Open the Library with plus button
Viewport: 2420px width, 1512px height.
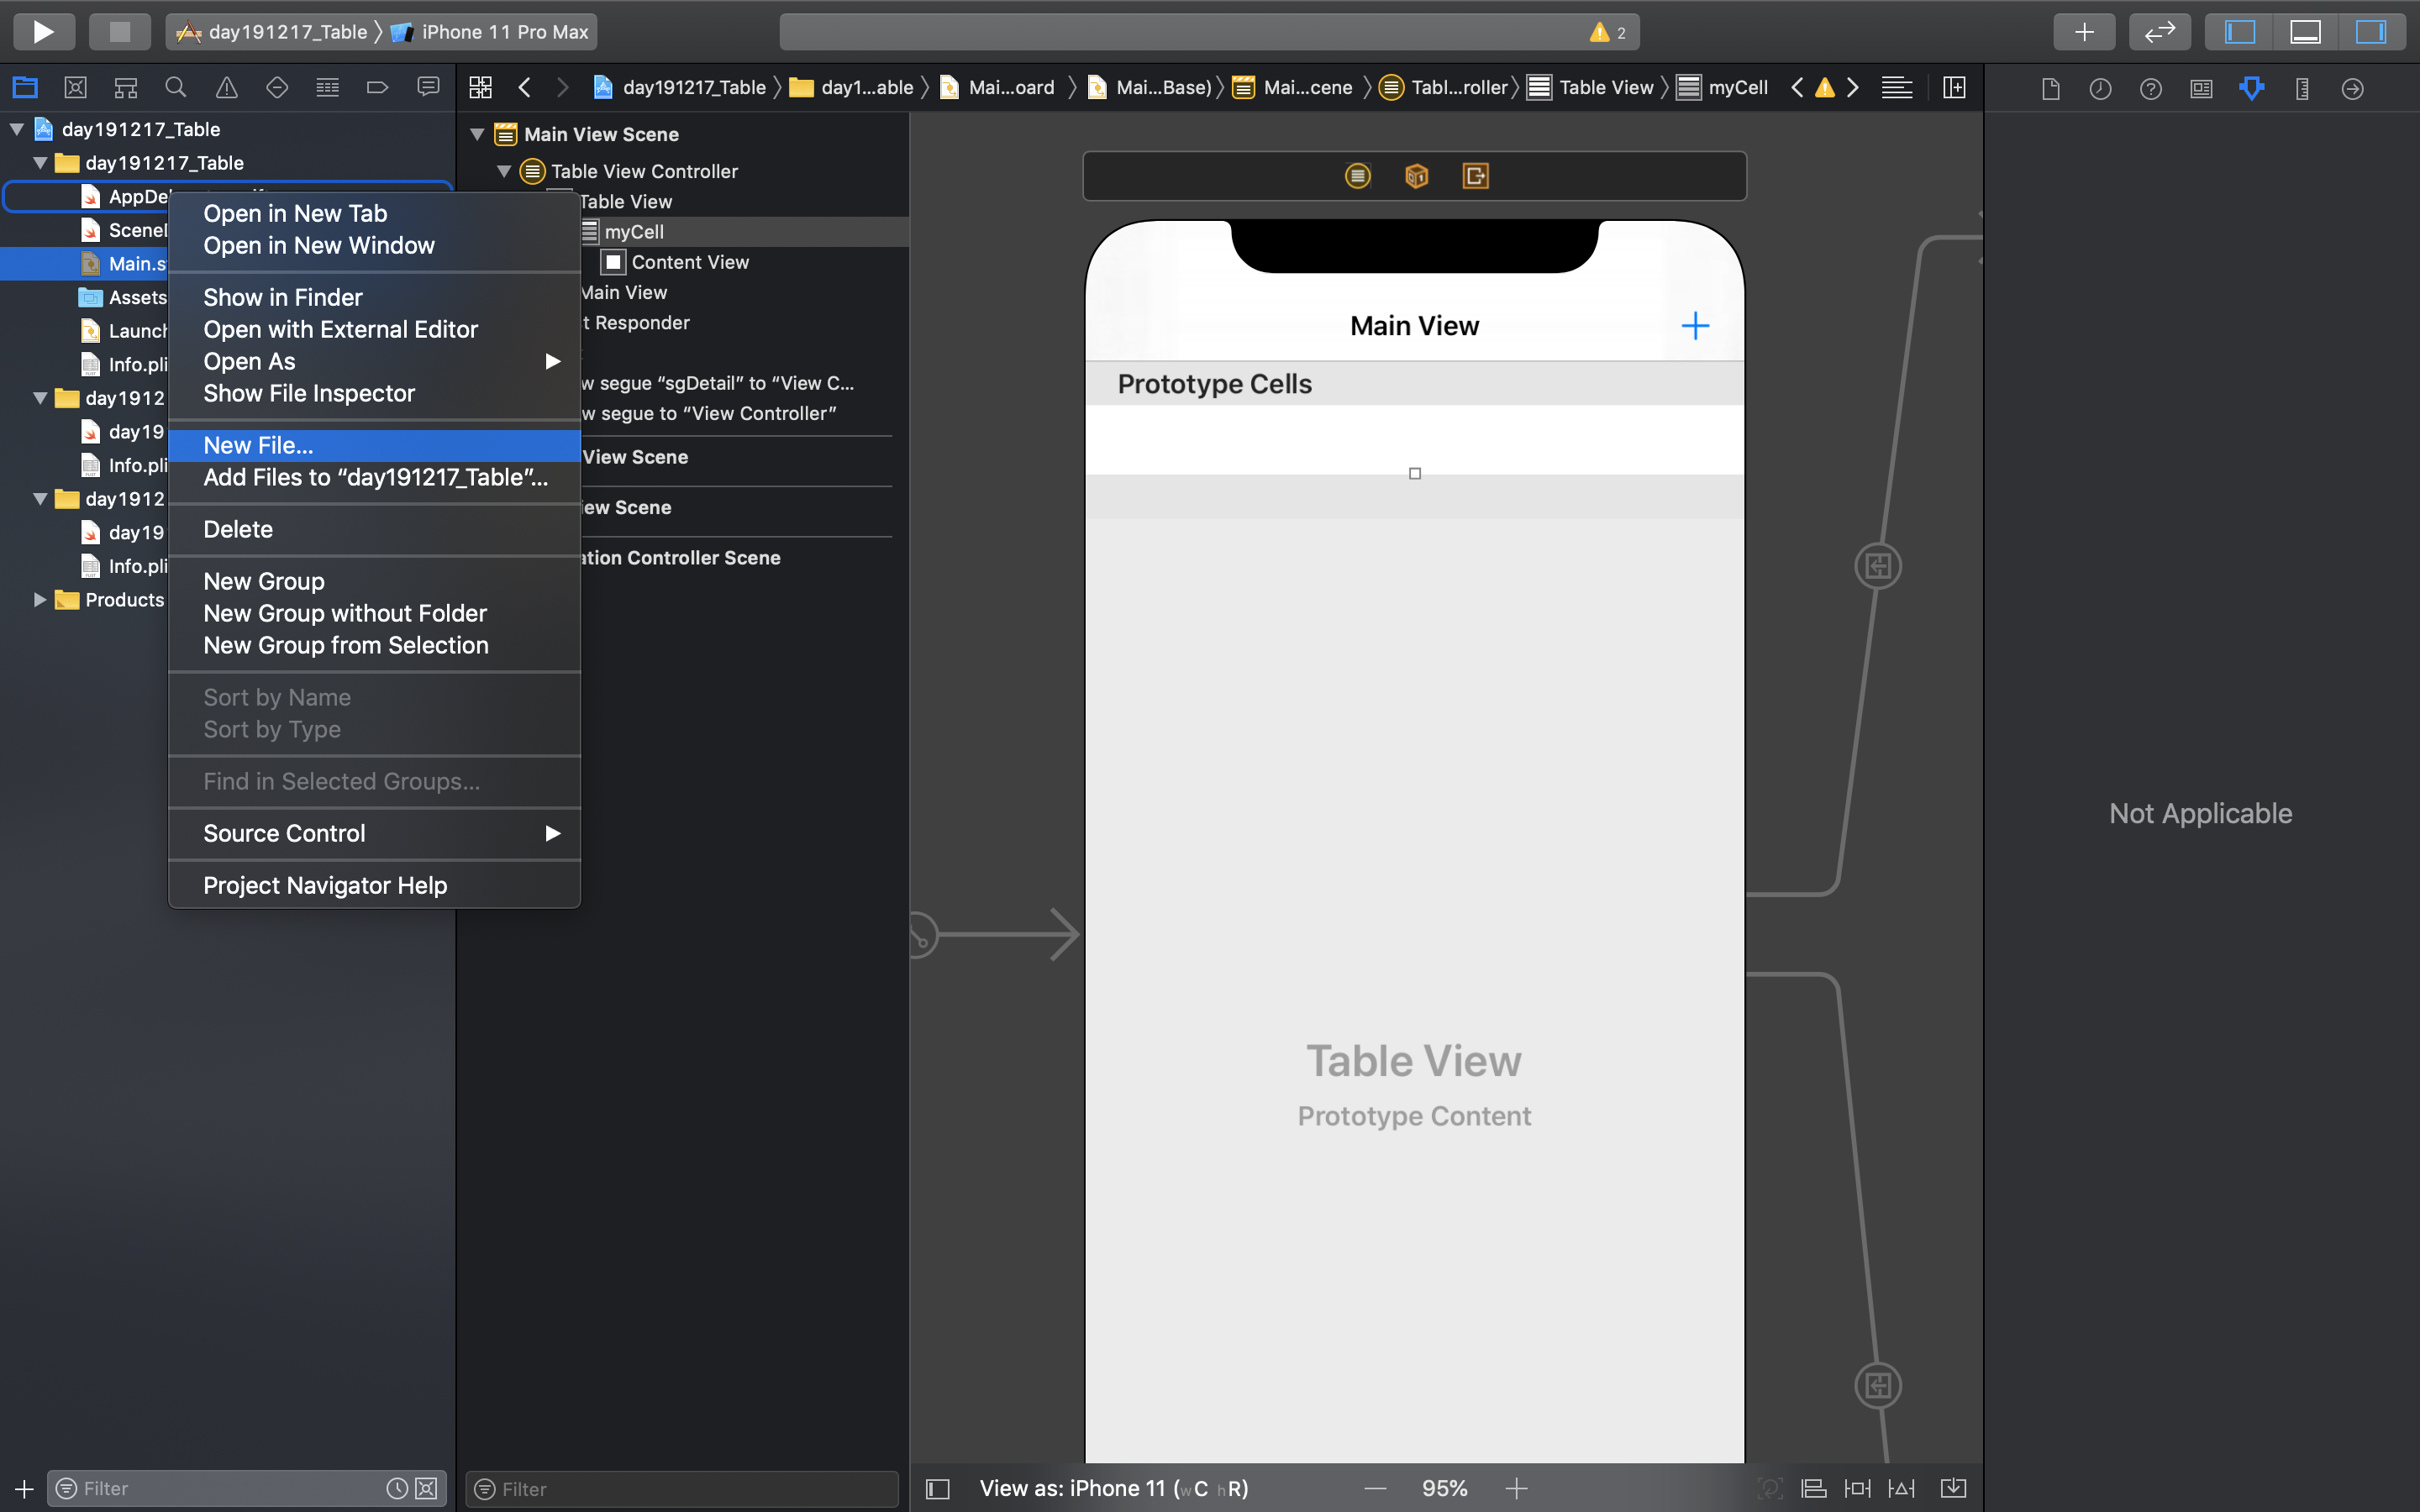tap(2084, 32)
